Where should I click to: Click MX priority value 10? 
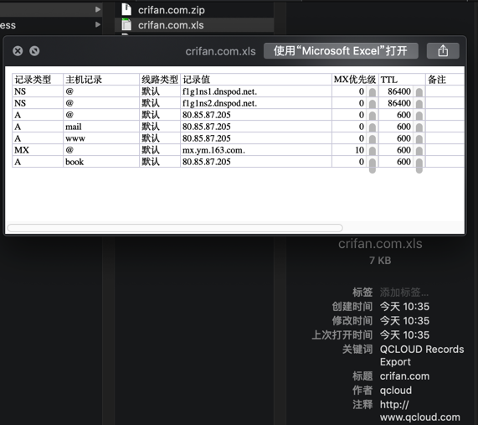coord(359,150)
